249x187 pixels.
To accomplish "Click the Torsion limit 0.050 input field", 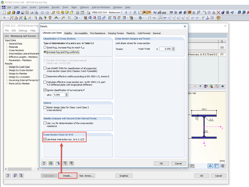I will [x=166, y=49].
